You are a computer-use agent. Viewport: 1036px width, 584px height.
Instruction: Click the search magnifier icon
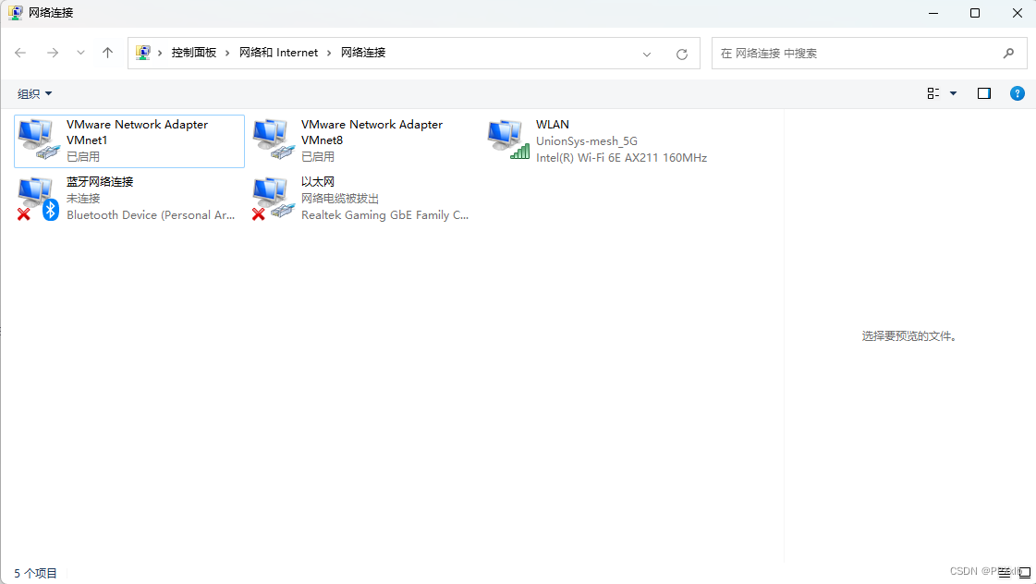pos(1008,53)
